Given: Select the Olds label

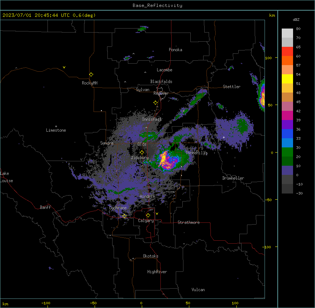Looking at the screenshot, I should [142, 144].
